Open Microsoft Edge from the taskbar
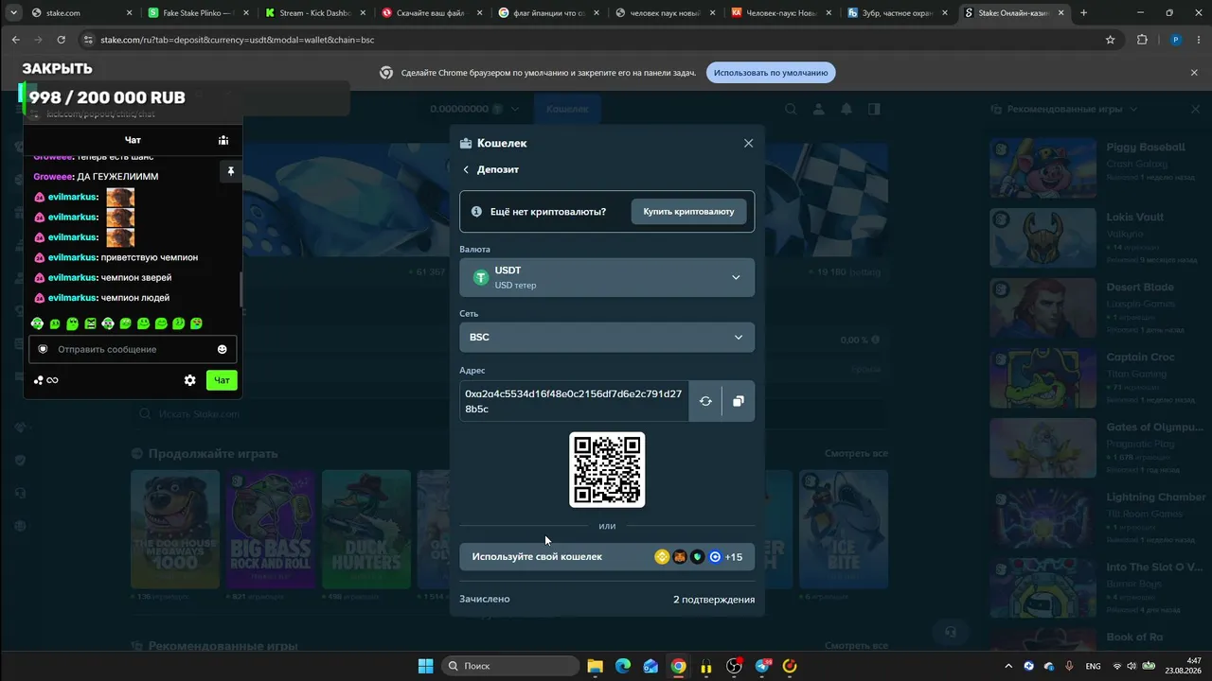Viewport: 1212px width, 681px height. click(623, 666)
